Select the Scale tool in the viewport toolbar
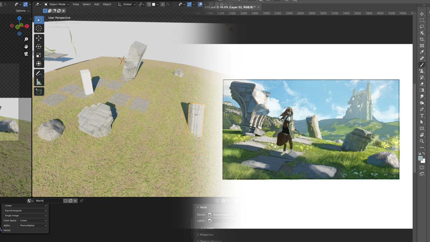The height and width of the screenshot is (242, 430). [39, 55]
